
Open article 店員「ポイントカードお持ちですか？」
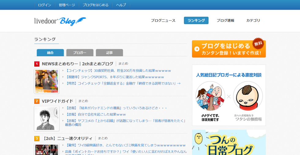[x=126, y=152]
